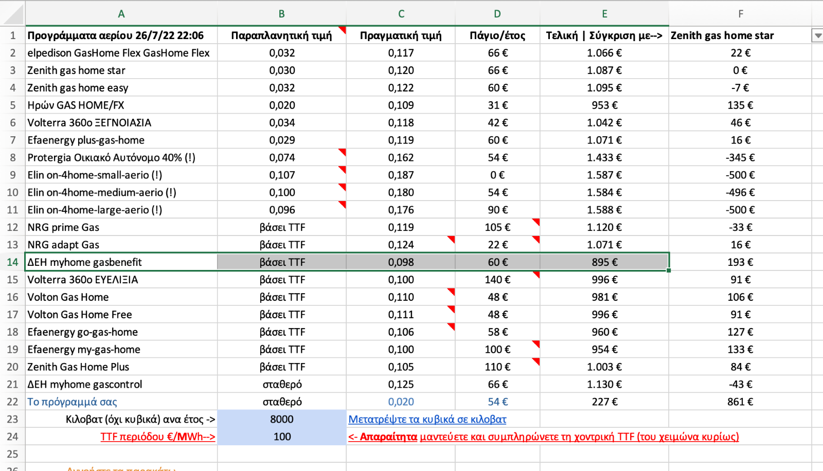Select cell 'NRG prime Gas'
823x471 pixels.
(121, 227)
